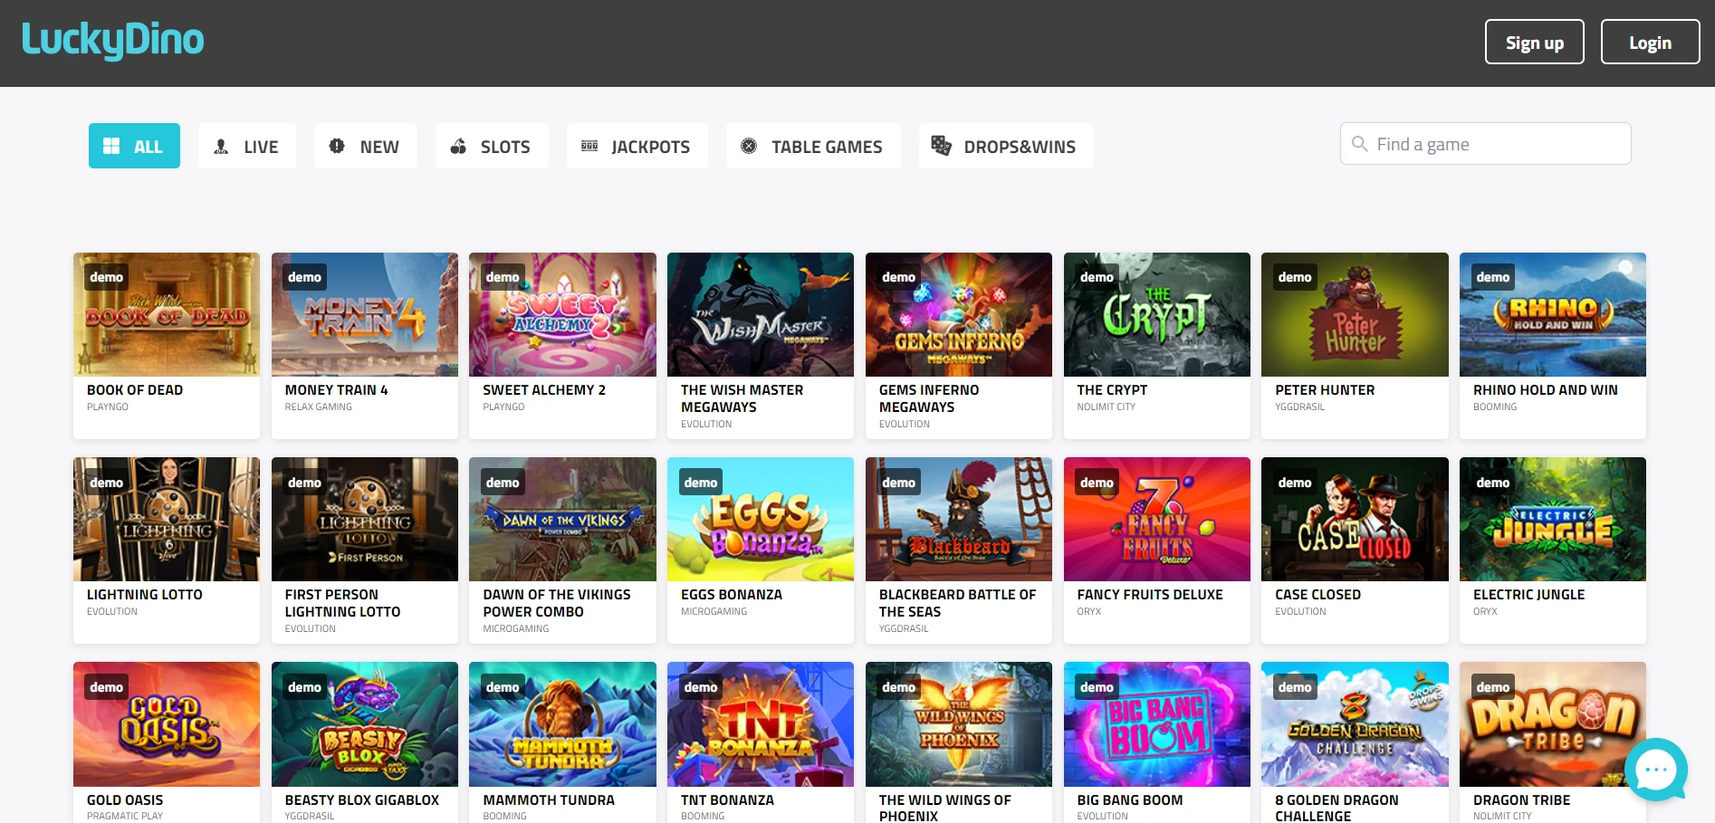Click demo badge on Money Train 4
1715x823 pixels.
coord(305,277)
